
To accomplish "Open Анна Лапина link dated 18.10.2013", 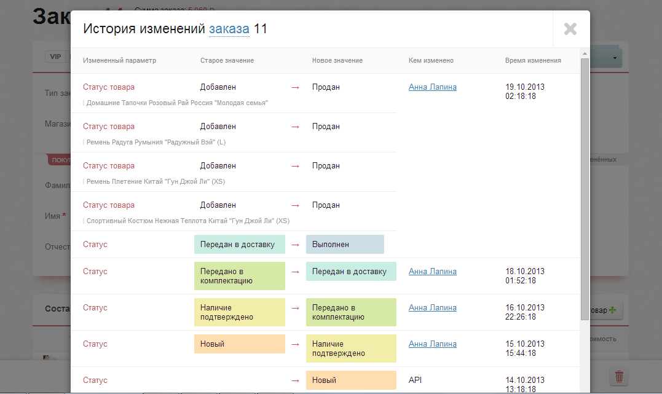I will coord(432,272).
